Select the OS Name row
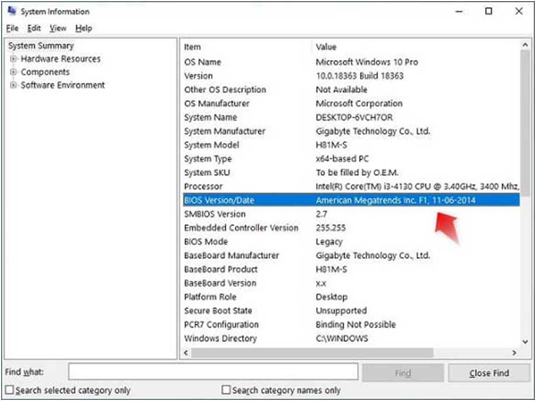 (351, 62)
